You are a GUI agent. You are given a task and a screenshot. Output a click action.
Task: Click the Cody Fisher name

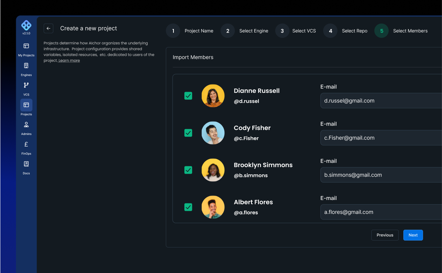[x=252, y=128]
